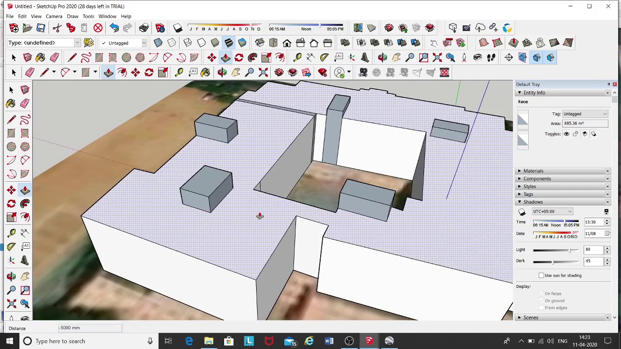
Task: Switch to X-Ray face style
Action: coord(158,43)
